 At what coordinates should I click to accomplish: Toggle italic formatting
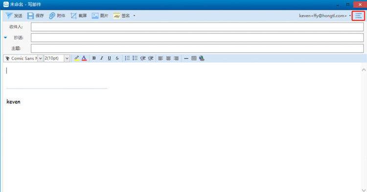point(102,58)
